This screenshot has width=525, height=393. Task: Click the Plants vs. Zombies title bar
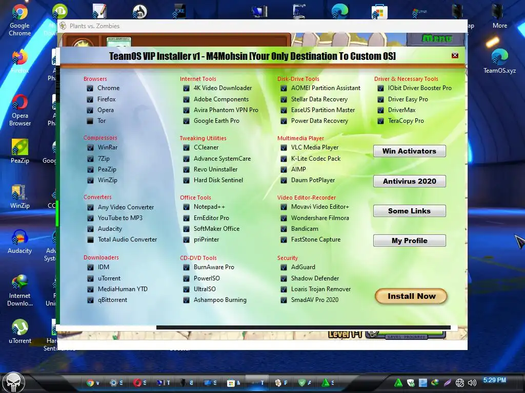tap(262, 26)
